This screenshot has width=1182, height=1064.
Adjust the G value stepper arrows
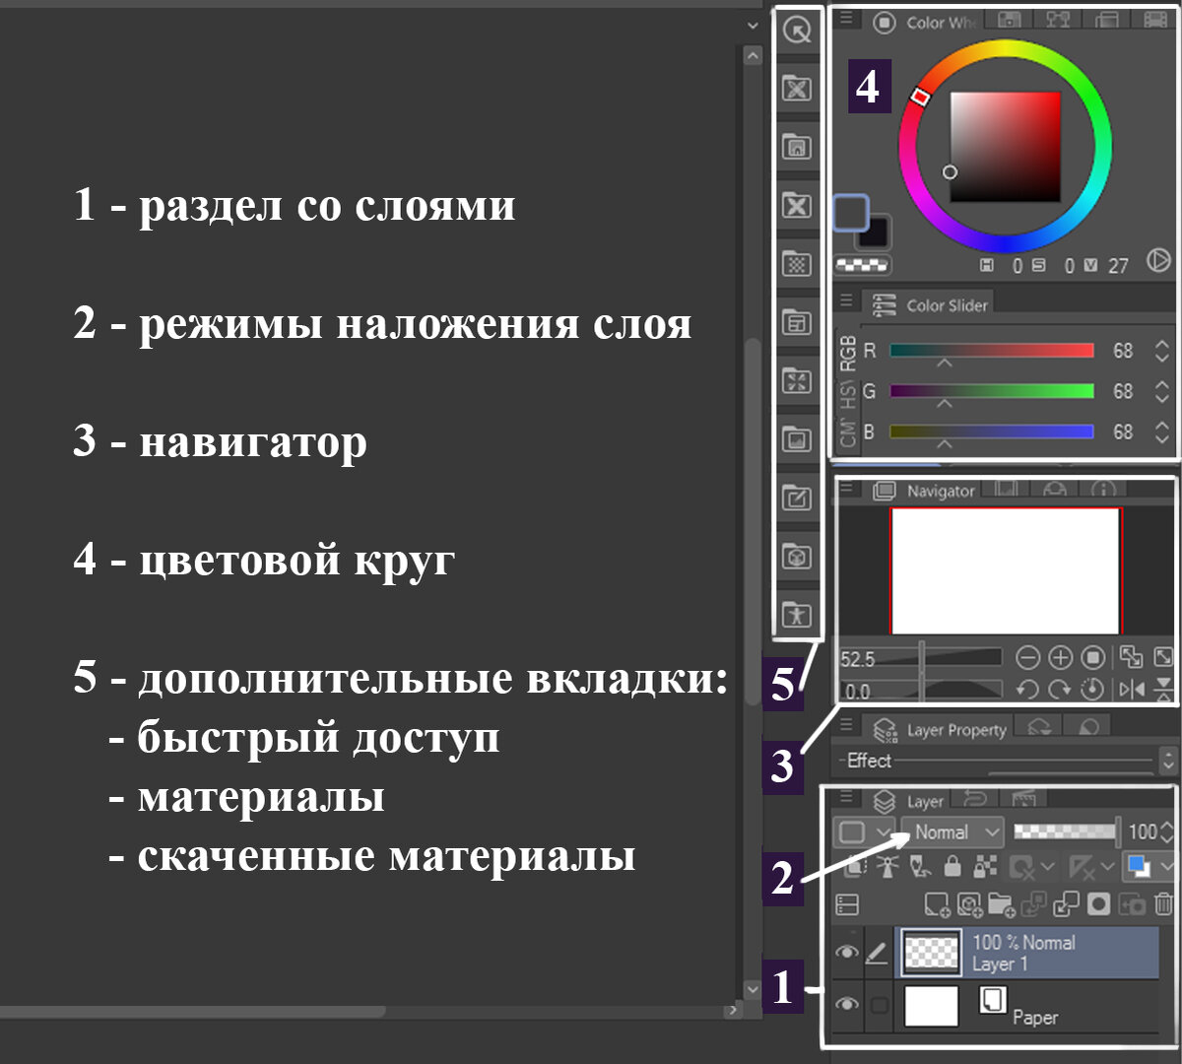coord(1162,391)
